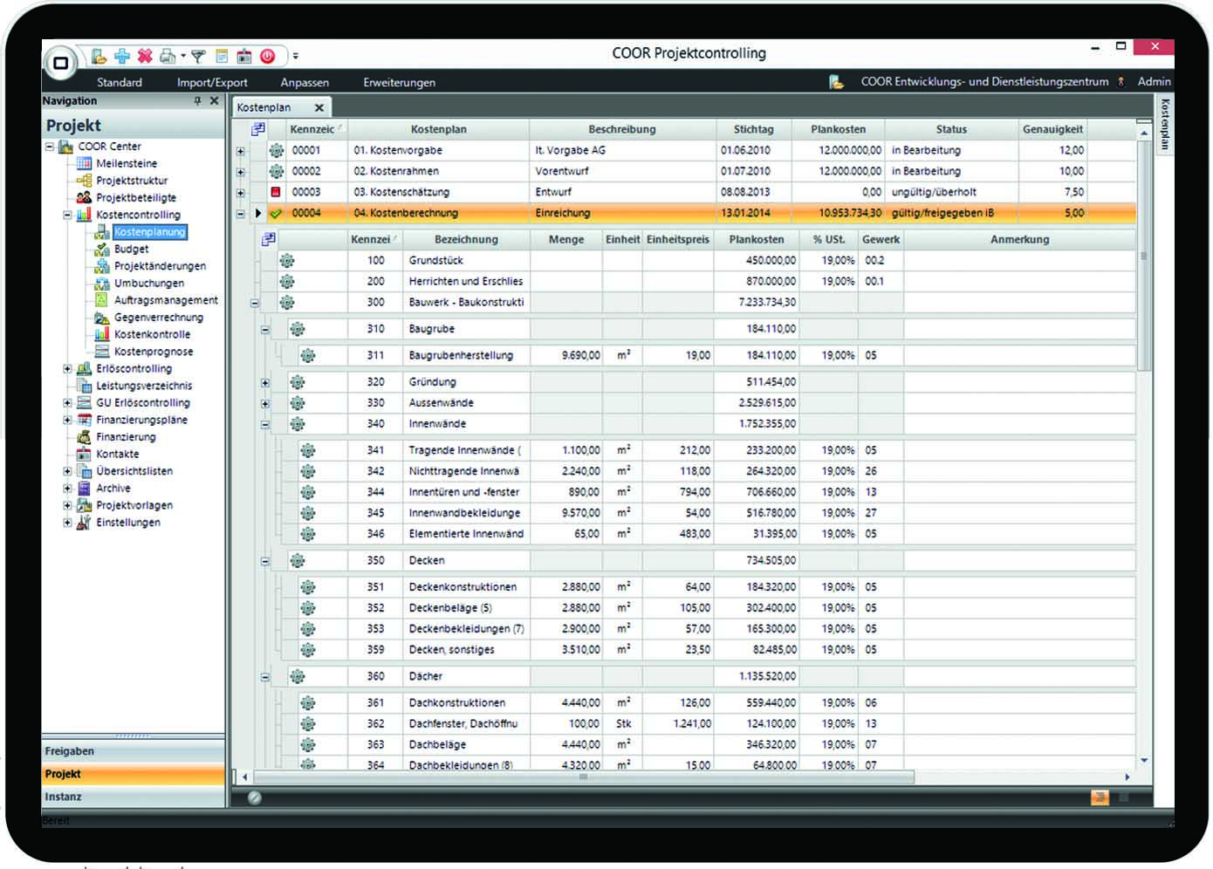Expand row 00001 Kostenvorgabe
1213x869 pixels.
coord(241,151)
